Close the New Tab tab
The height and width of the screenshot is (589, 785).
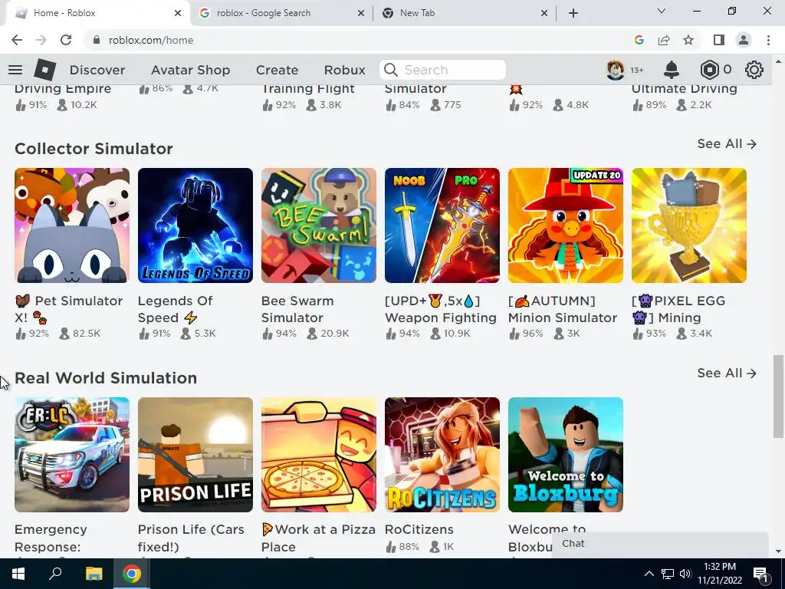pos(544,13)
